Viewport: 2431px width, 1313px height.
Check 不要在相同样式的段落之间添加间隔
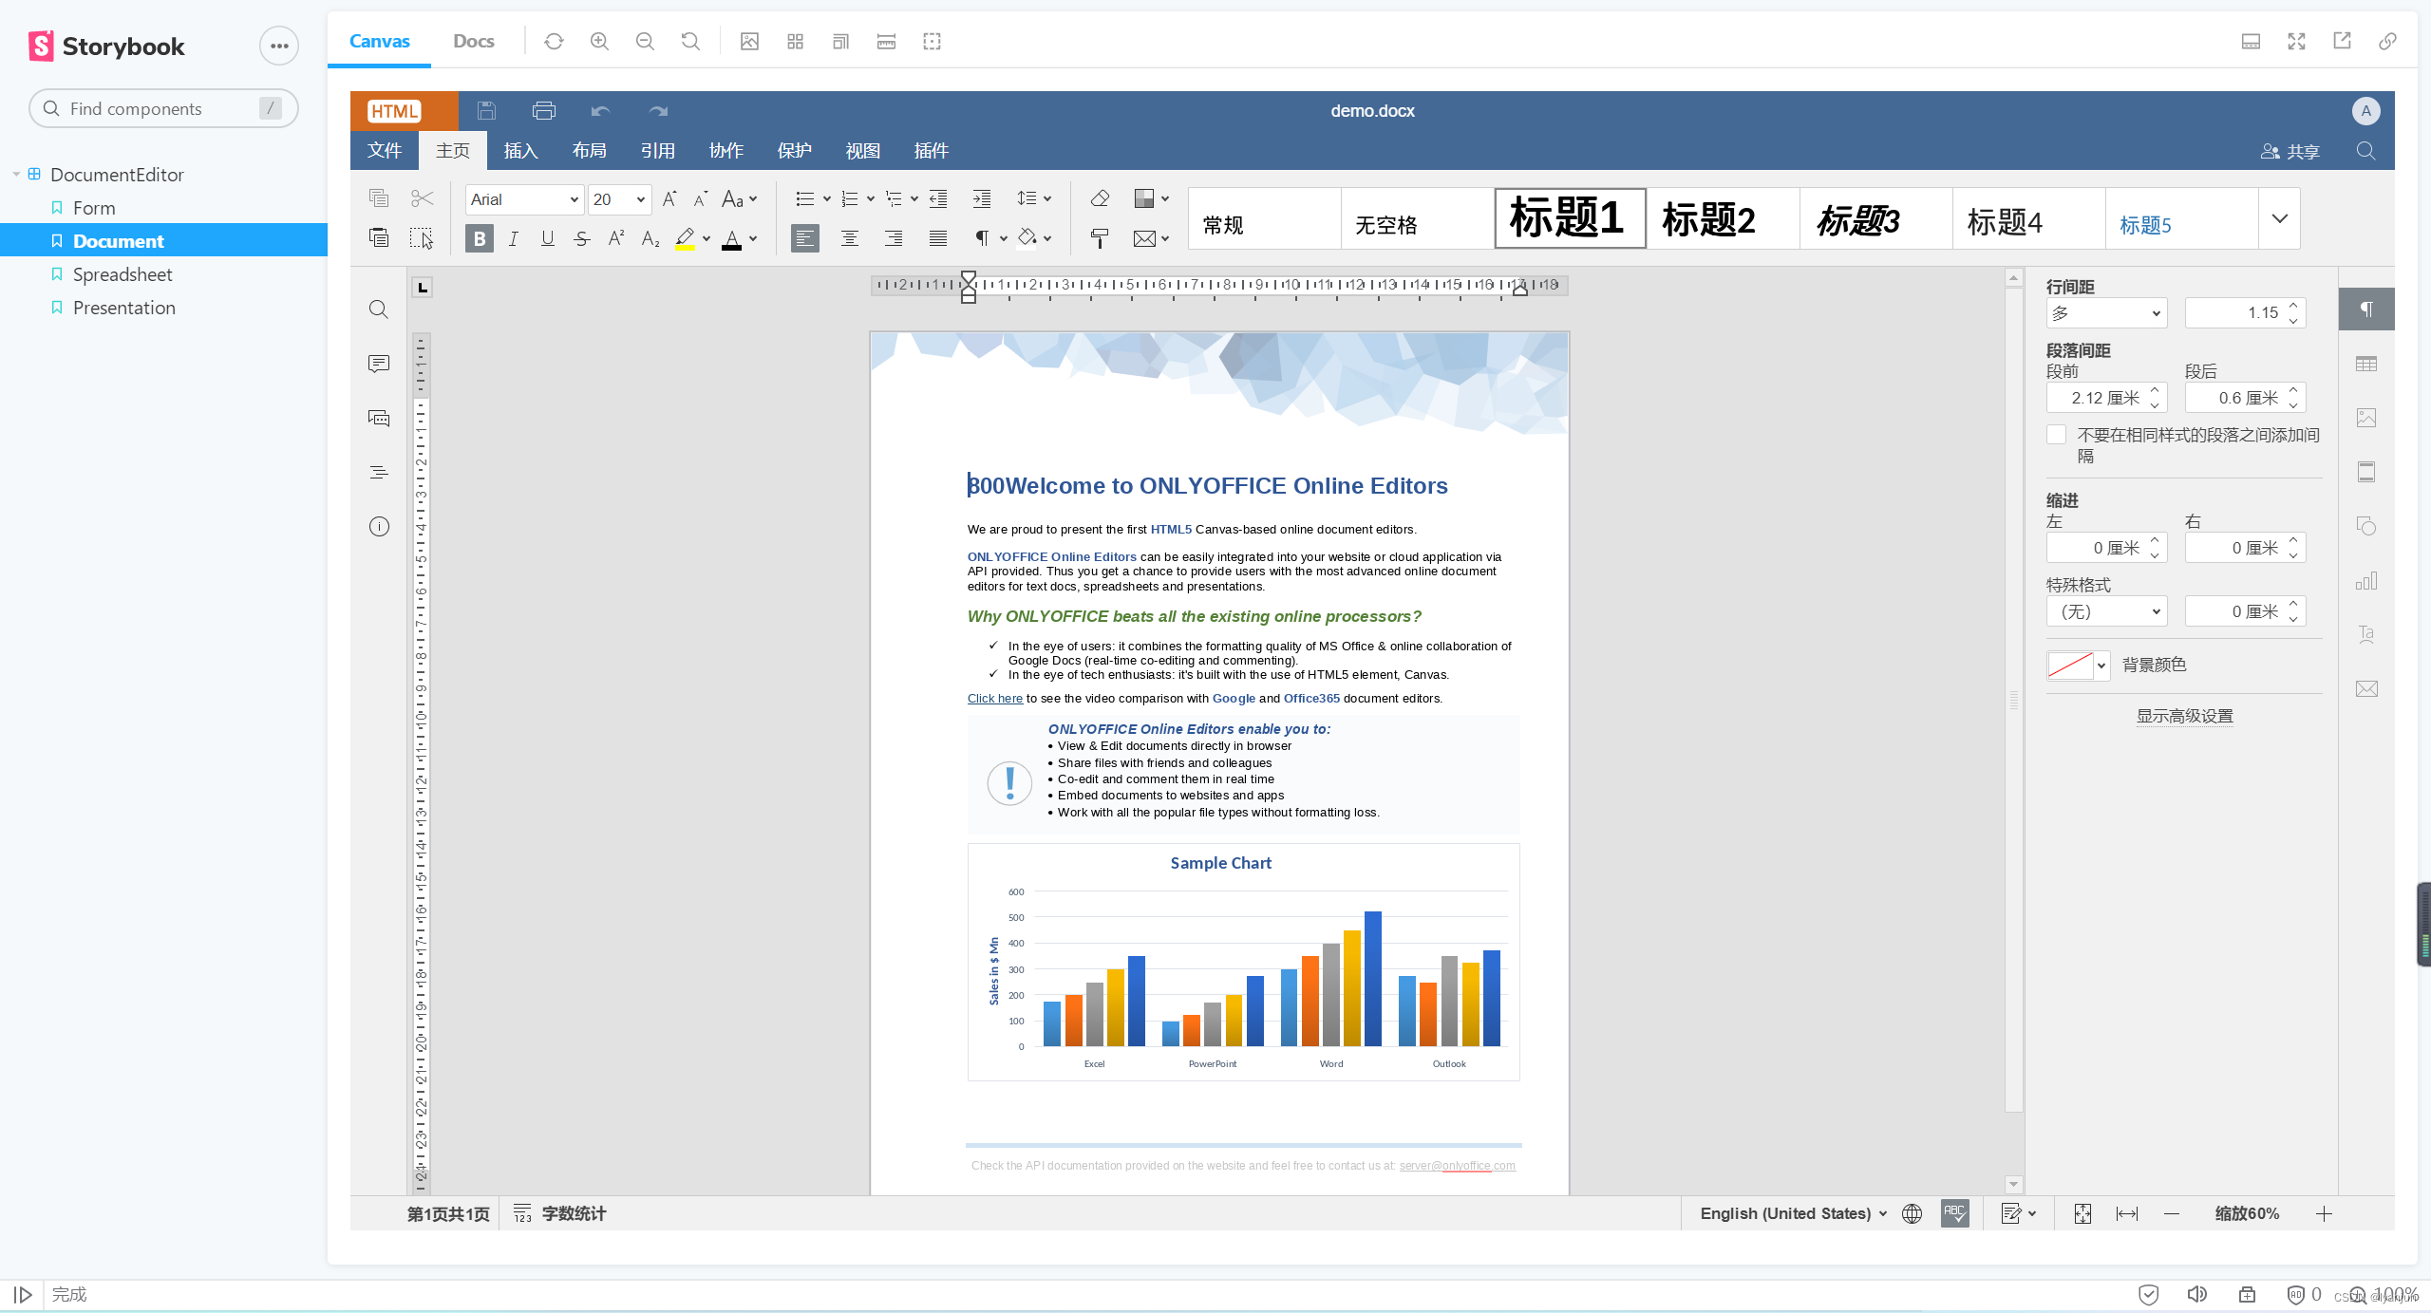pos(2057,434)
